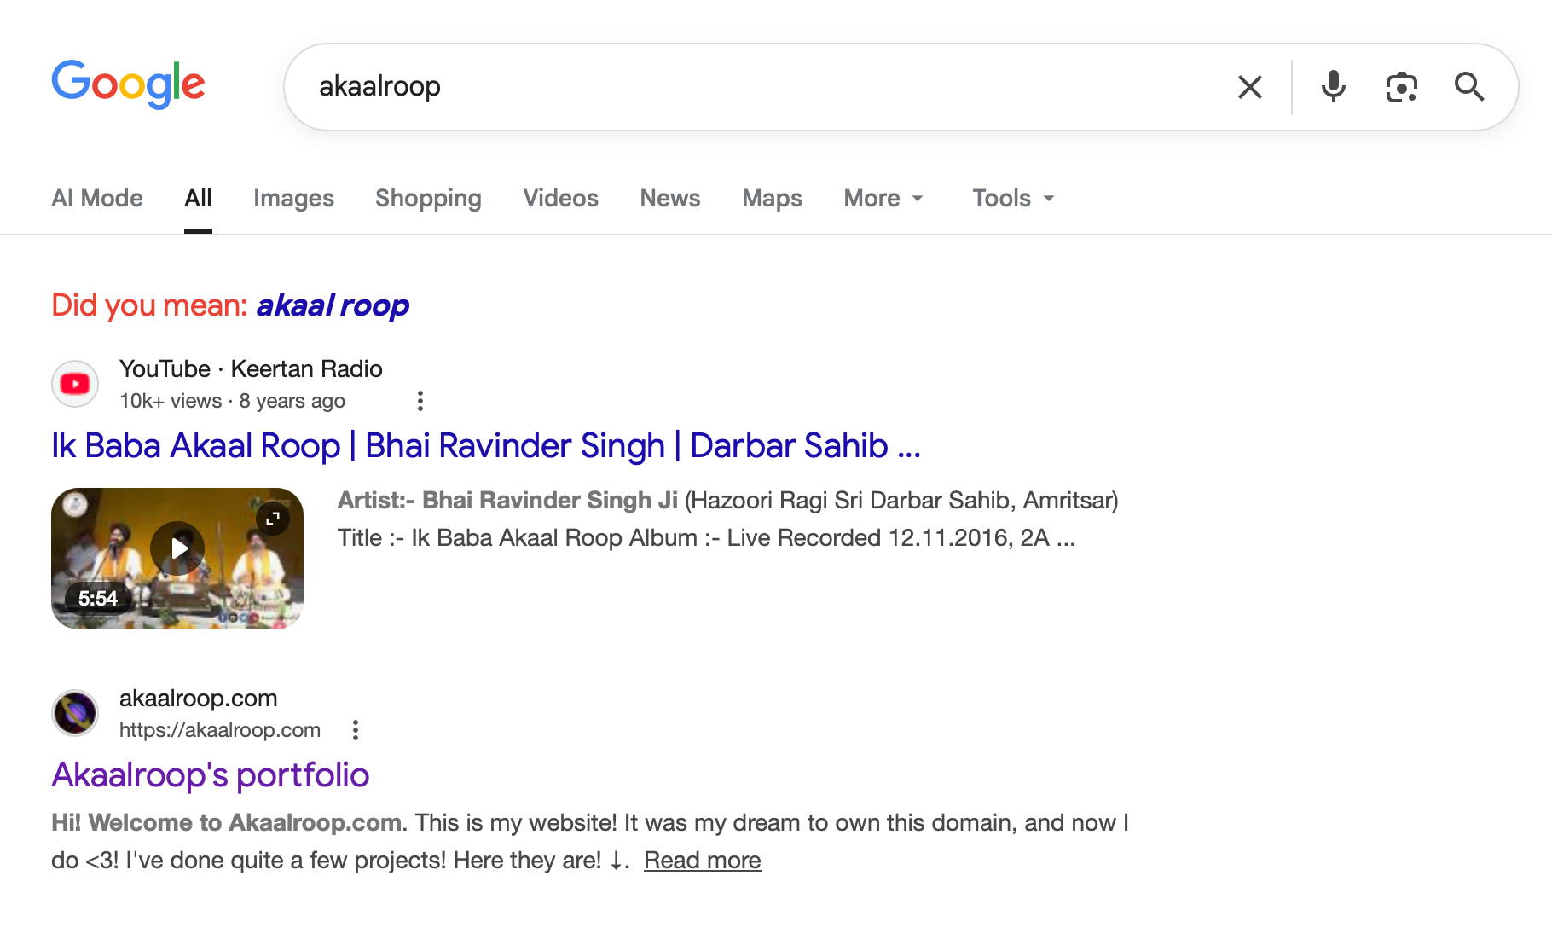Switch to the Videos tab
This screenshot has height=928, width=1552.
click(x=560, y=198)
